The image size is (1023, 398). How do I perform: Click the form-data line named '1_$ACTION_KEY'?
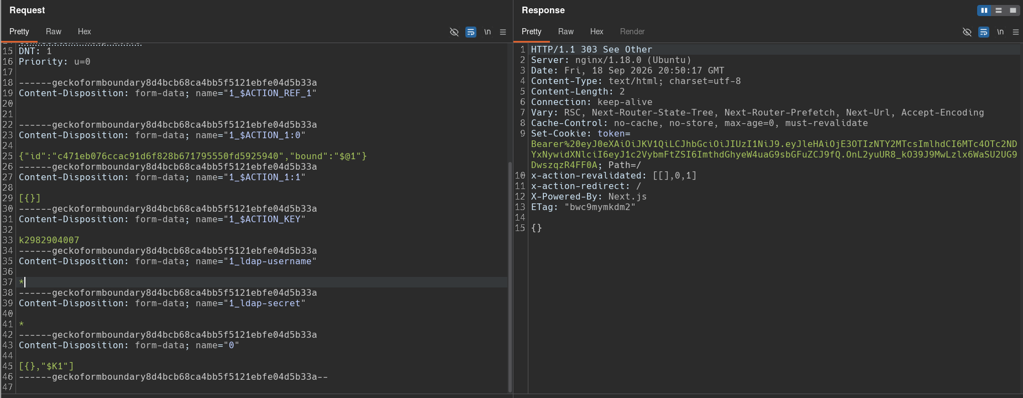(x=162, y=219)
